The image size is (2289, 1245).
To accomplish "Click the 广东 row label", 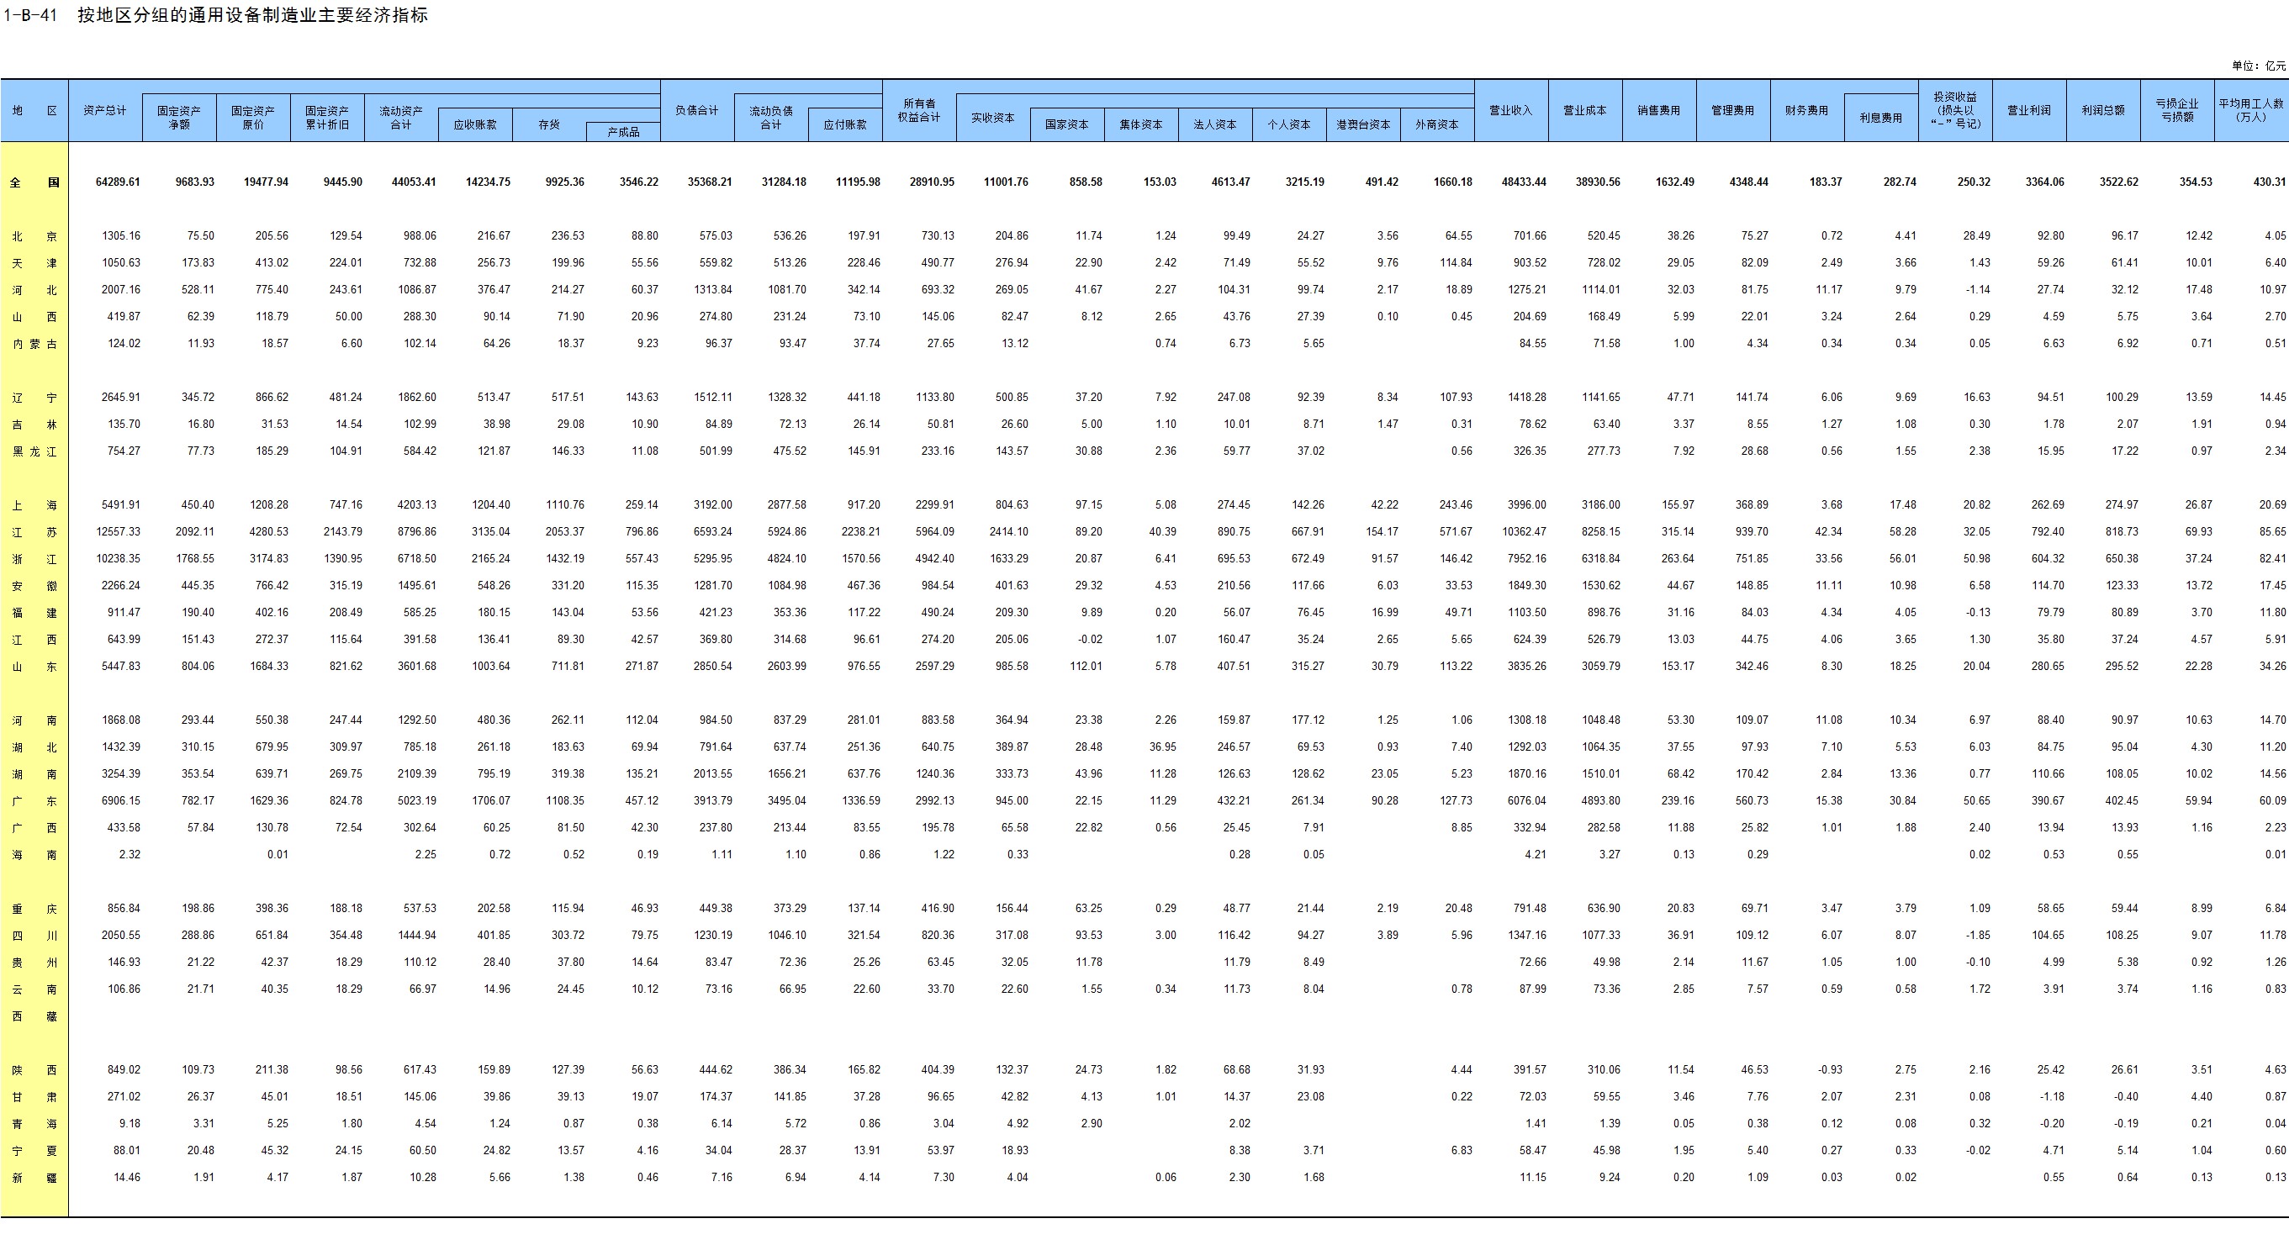I will [34, 801].
